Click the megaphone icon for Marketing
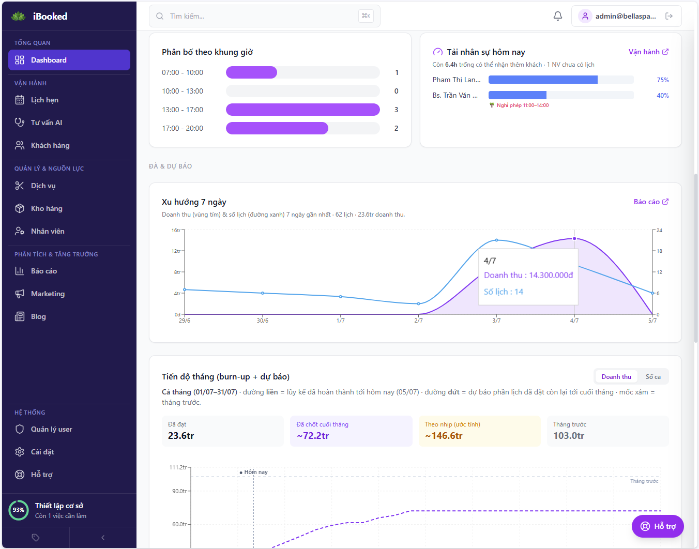This screenshot has width=699, height=549. tap(20, 294)
